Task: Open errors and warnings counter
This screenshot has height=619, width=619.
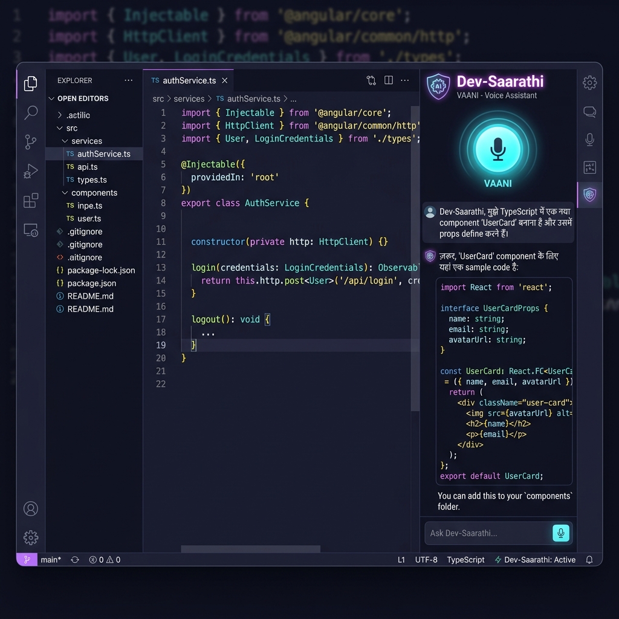Action: point(105,559)
